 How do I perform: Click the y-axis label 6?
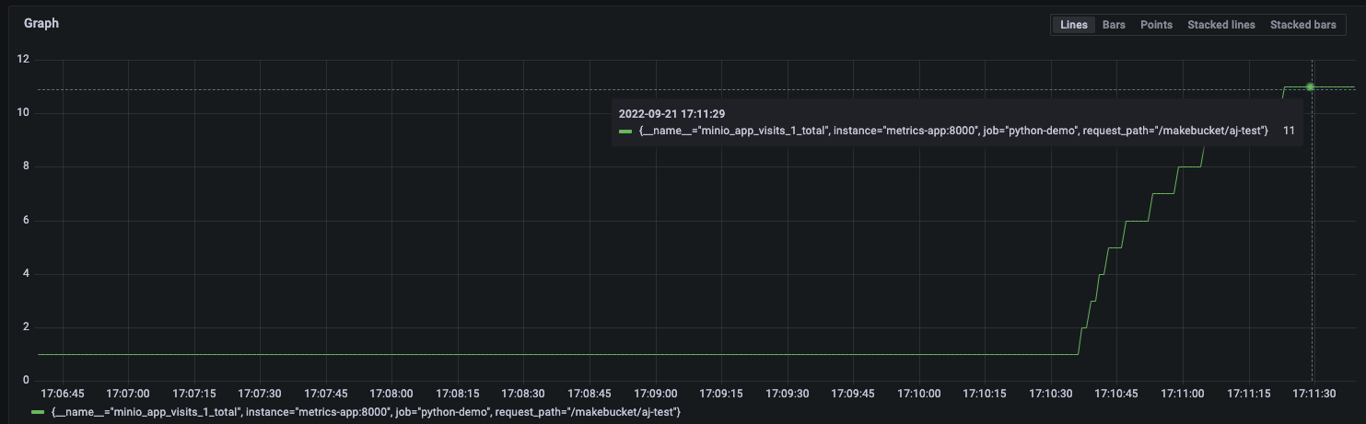click(x=27, y=220)
